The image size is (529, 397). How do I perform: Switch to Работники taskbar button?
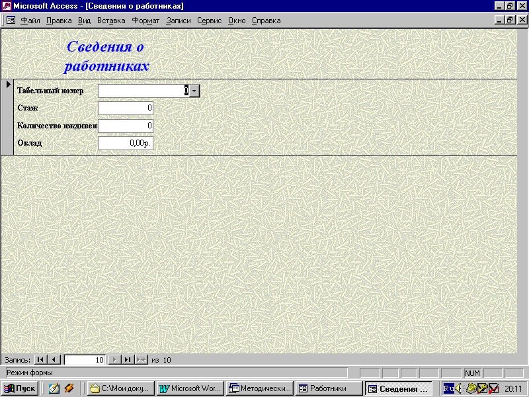(329, 388)
